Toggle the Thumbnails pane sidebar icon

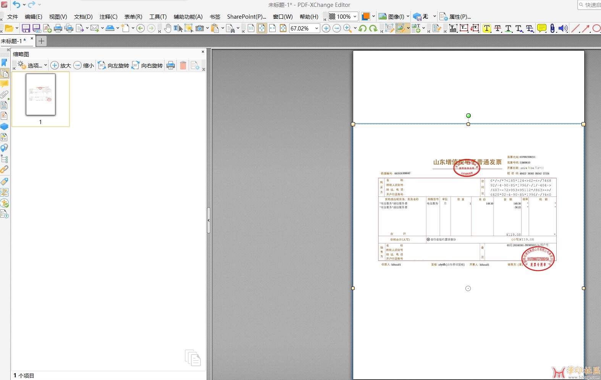pos(5,73)
